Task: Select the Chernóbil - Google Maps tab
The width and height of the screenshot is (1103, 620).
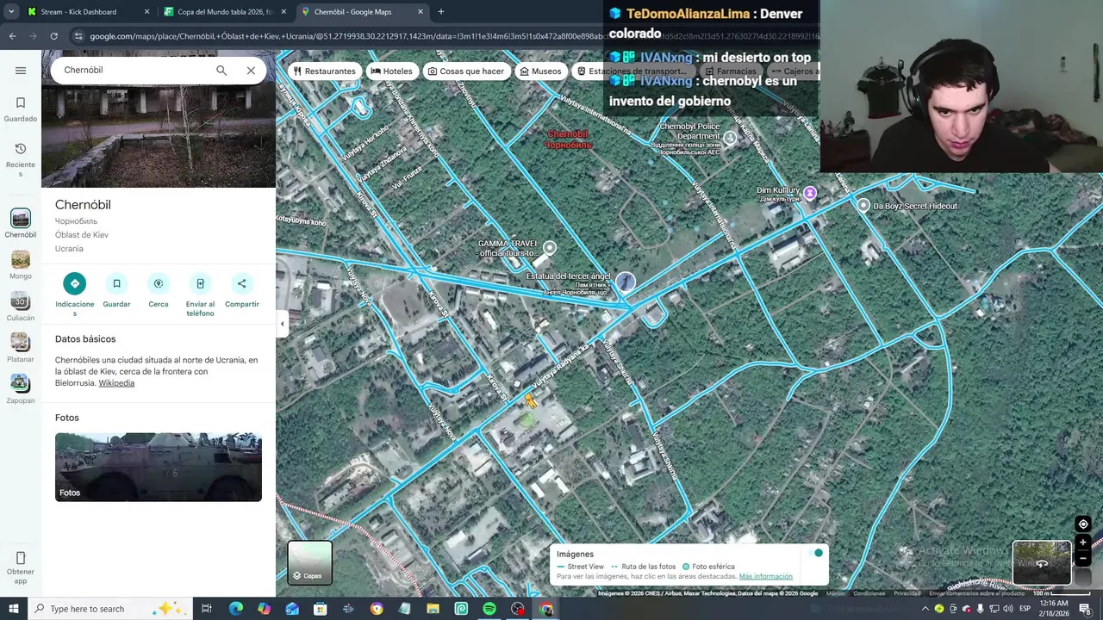Action: point(361,12)
